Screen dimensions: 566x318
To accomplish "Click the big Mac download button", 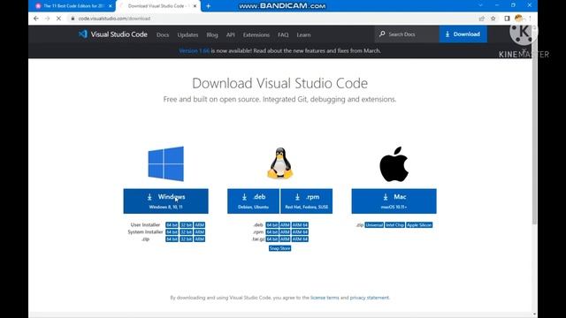I will (x=394, y=201).
